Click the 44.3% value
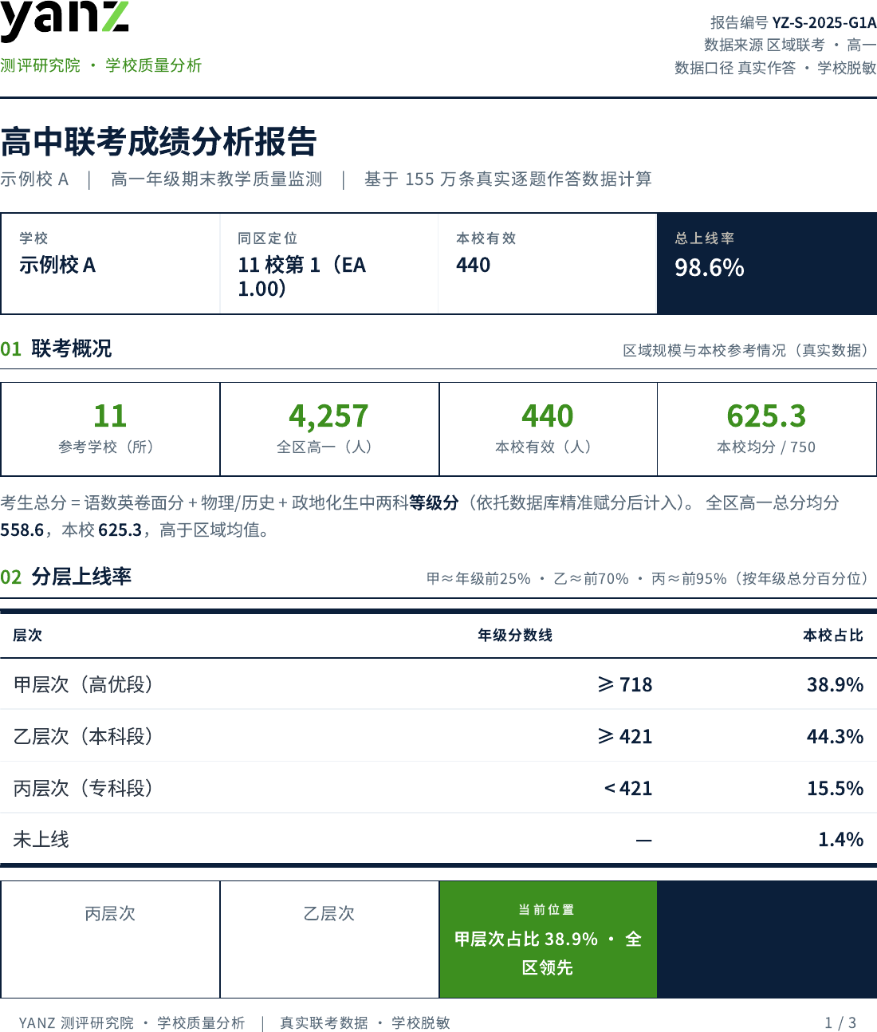 (x=836, y=736)
